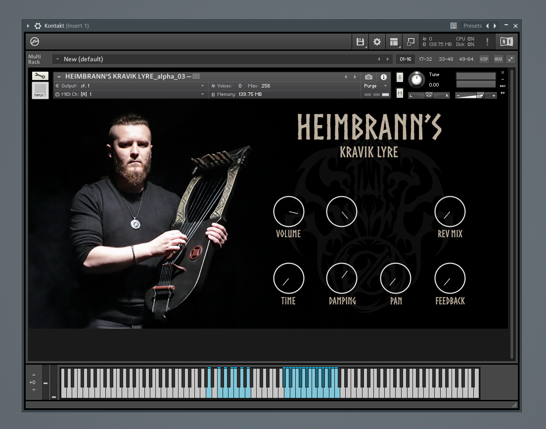Click the unlabeled knob beside VOLUME
The image size is (546, 429).
[342, 212]
